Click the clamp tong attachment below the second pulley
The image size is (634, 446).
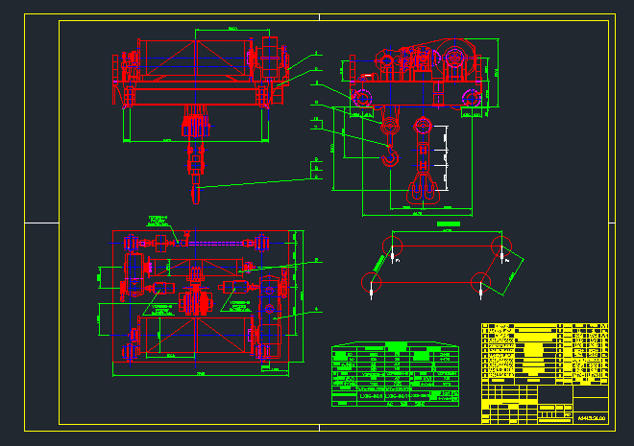coord(423,189)
